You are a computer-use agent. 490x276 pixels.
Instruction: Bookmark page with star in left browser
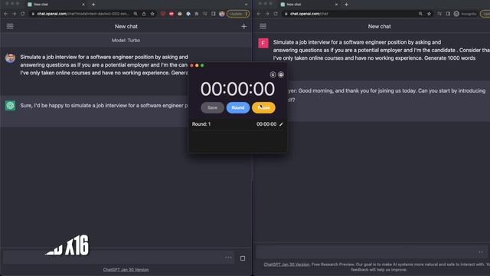(152, 14)
